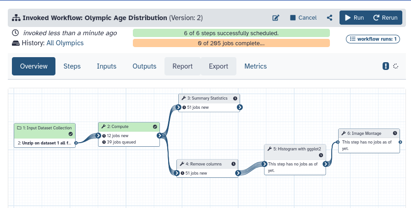Click the check icon on Compute node
Image resolution: width=411 pixels, height=208 pixels.
click(155, 127)
